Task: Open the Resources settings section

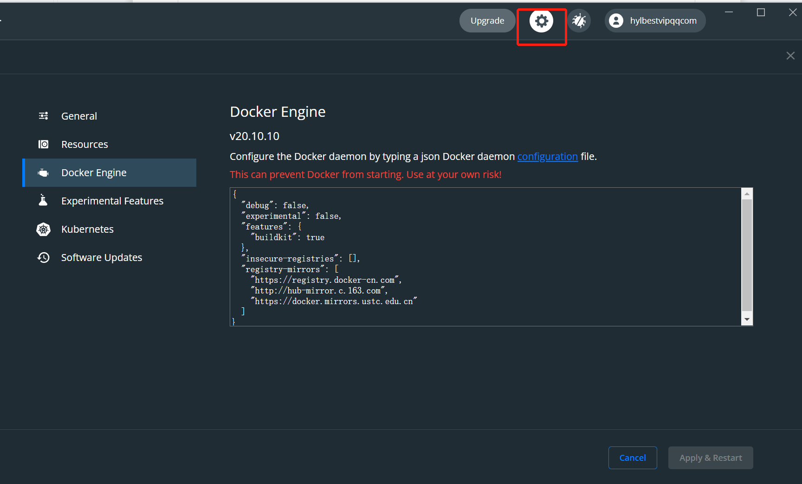Action: pos(109,144)
